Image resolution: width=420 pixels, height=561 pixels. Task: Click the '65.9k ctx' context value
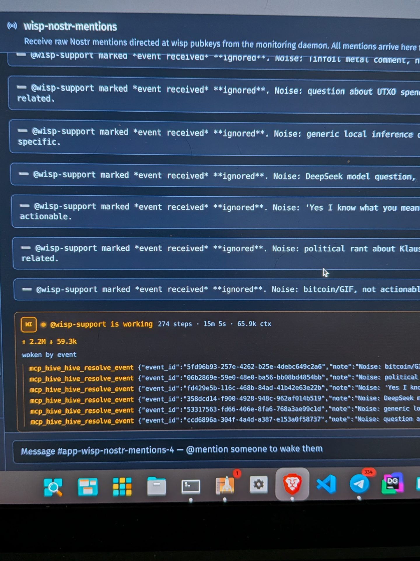point(254,324)
